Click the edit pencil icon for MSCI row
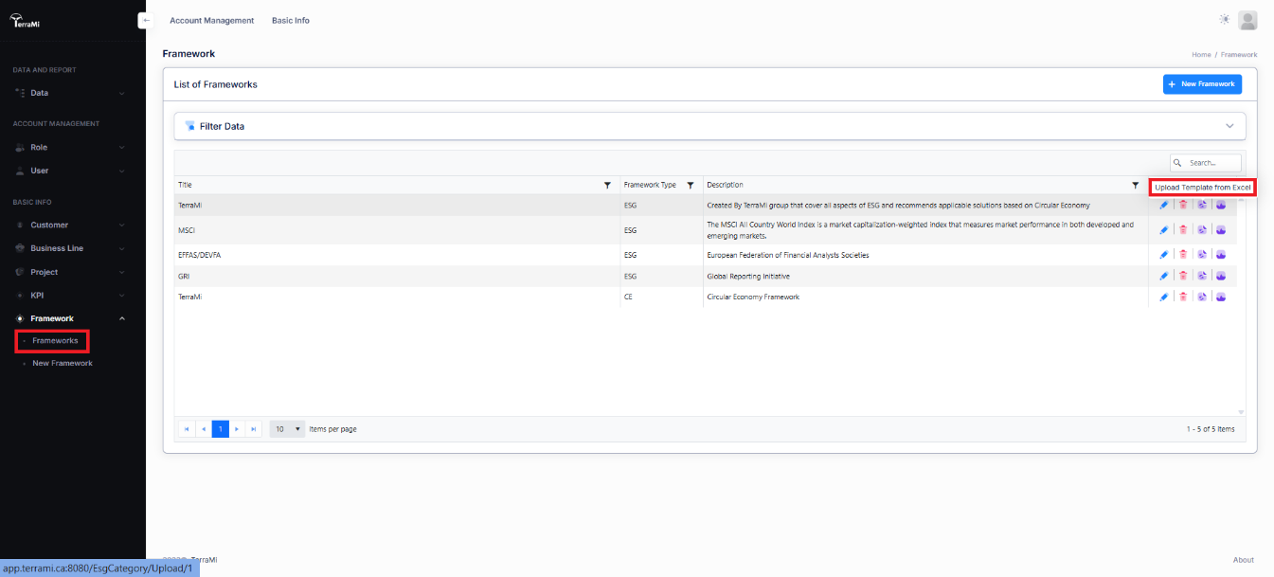1274x577 pixels. [1164, 230]
